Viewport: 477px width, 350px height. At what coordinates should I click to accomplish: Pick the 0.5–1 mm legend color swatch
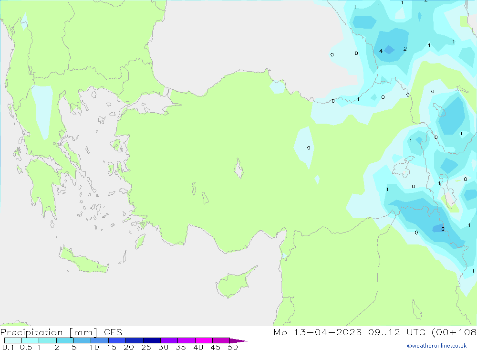pyautogui.click(x=30, y=340)
